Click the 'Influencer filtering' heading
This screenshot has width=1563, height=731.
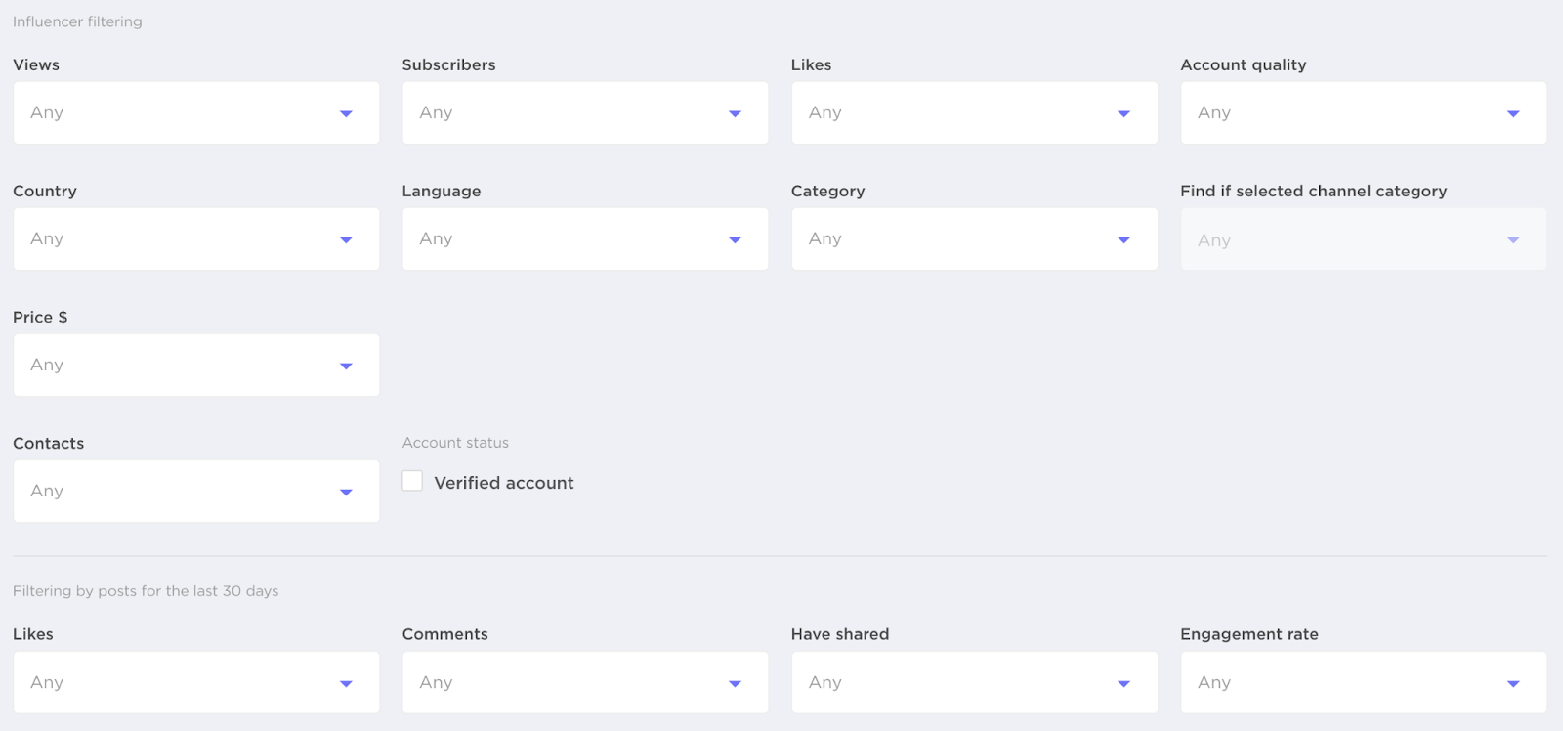[x=77, y=21]
